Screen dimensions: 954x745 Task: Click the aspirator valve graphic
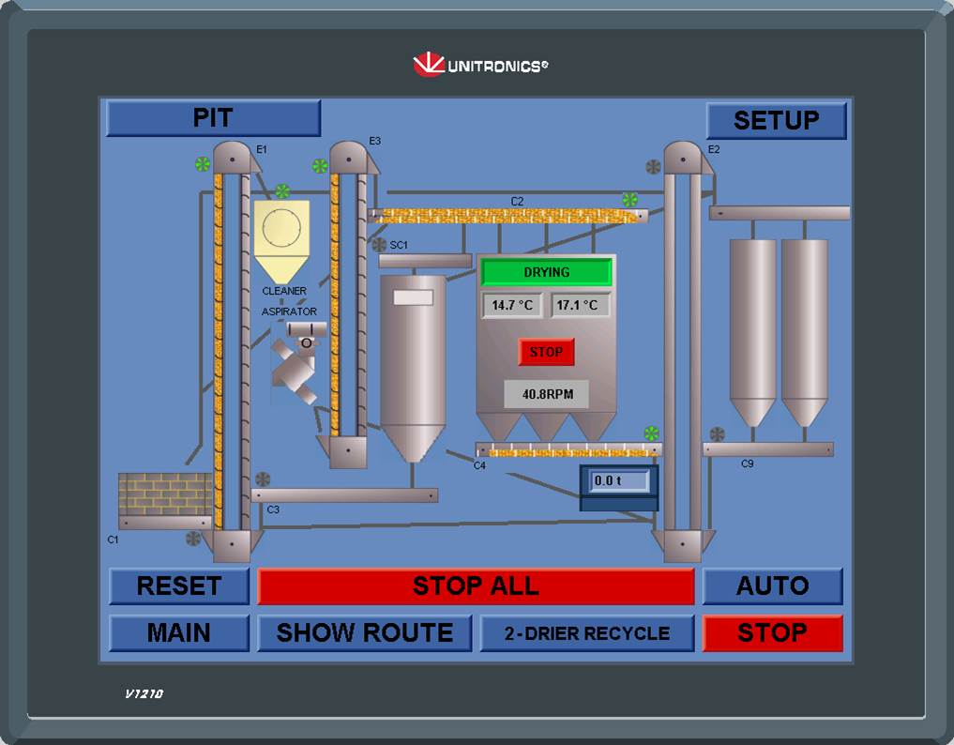pyautogui.click(x=297, y=363)
